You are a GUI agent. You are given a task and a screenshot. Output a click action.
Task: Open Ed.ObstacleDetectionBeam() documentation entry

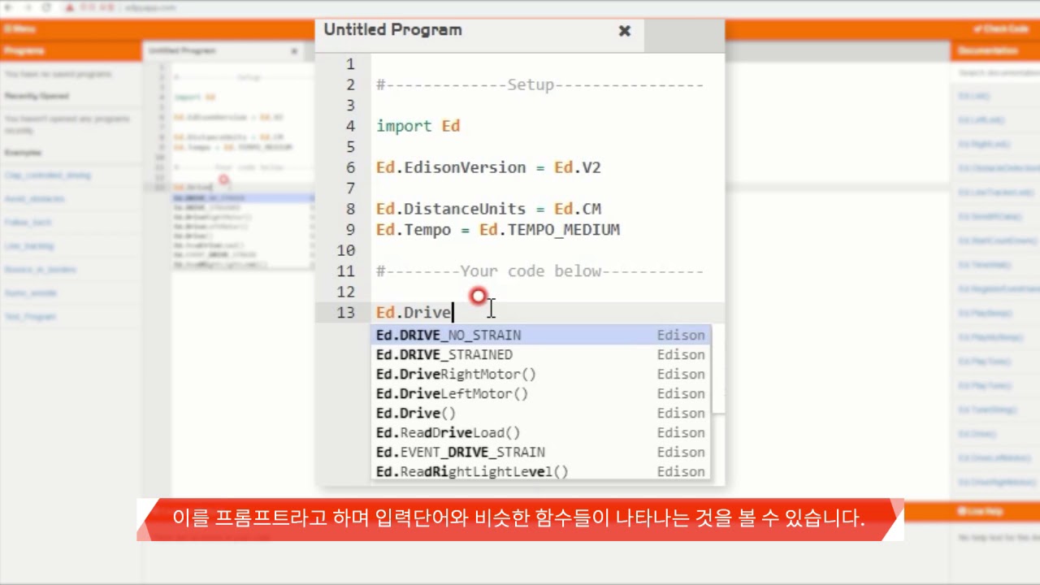point(998,168)
